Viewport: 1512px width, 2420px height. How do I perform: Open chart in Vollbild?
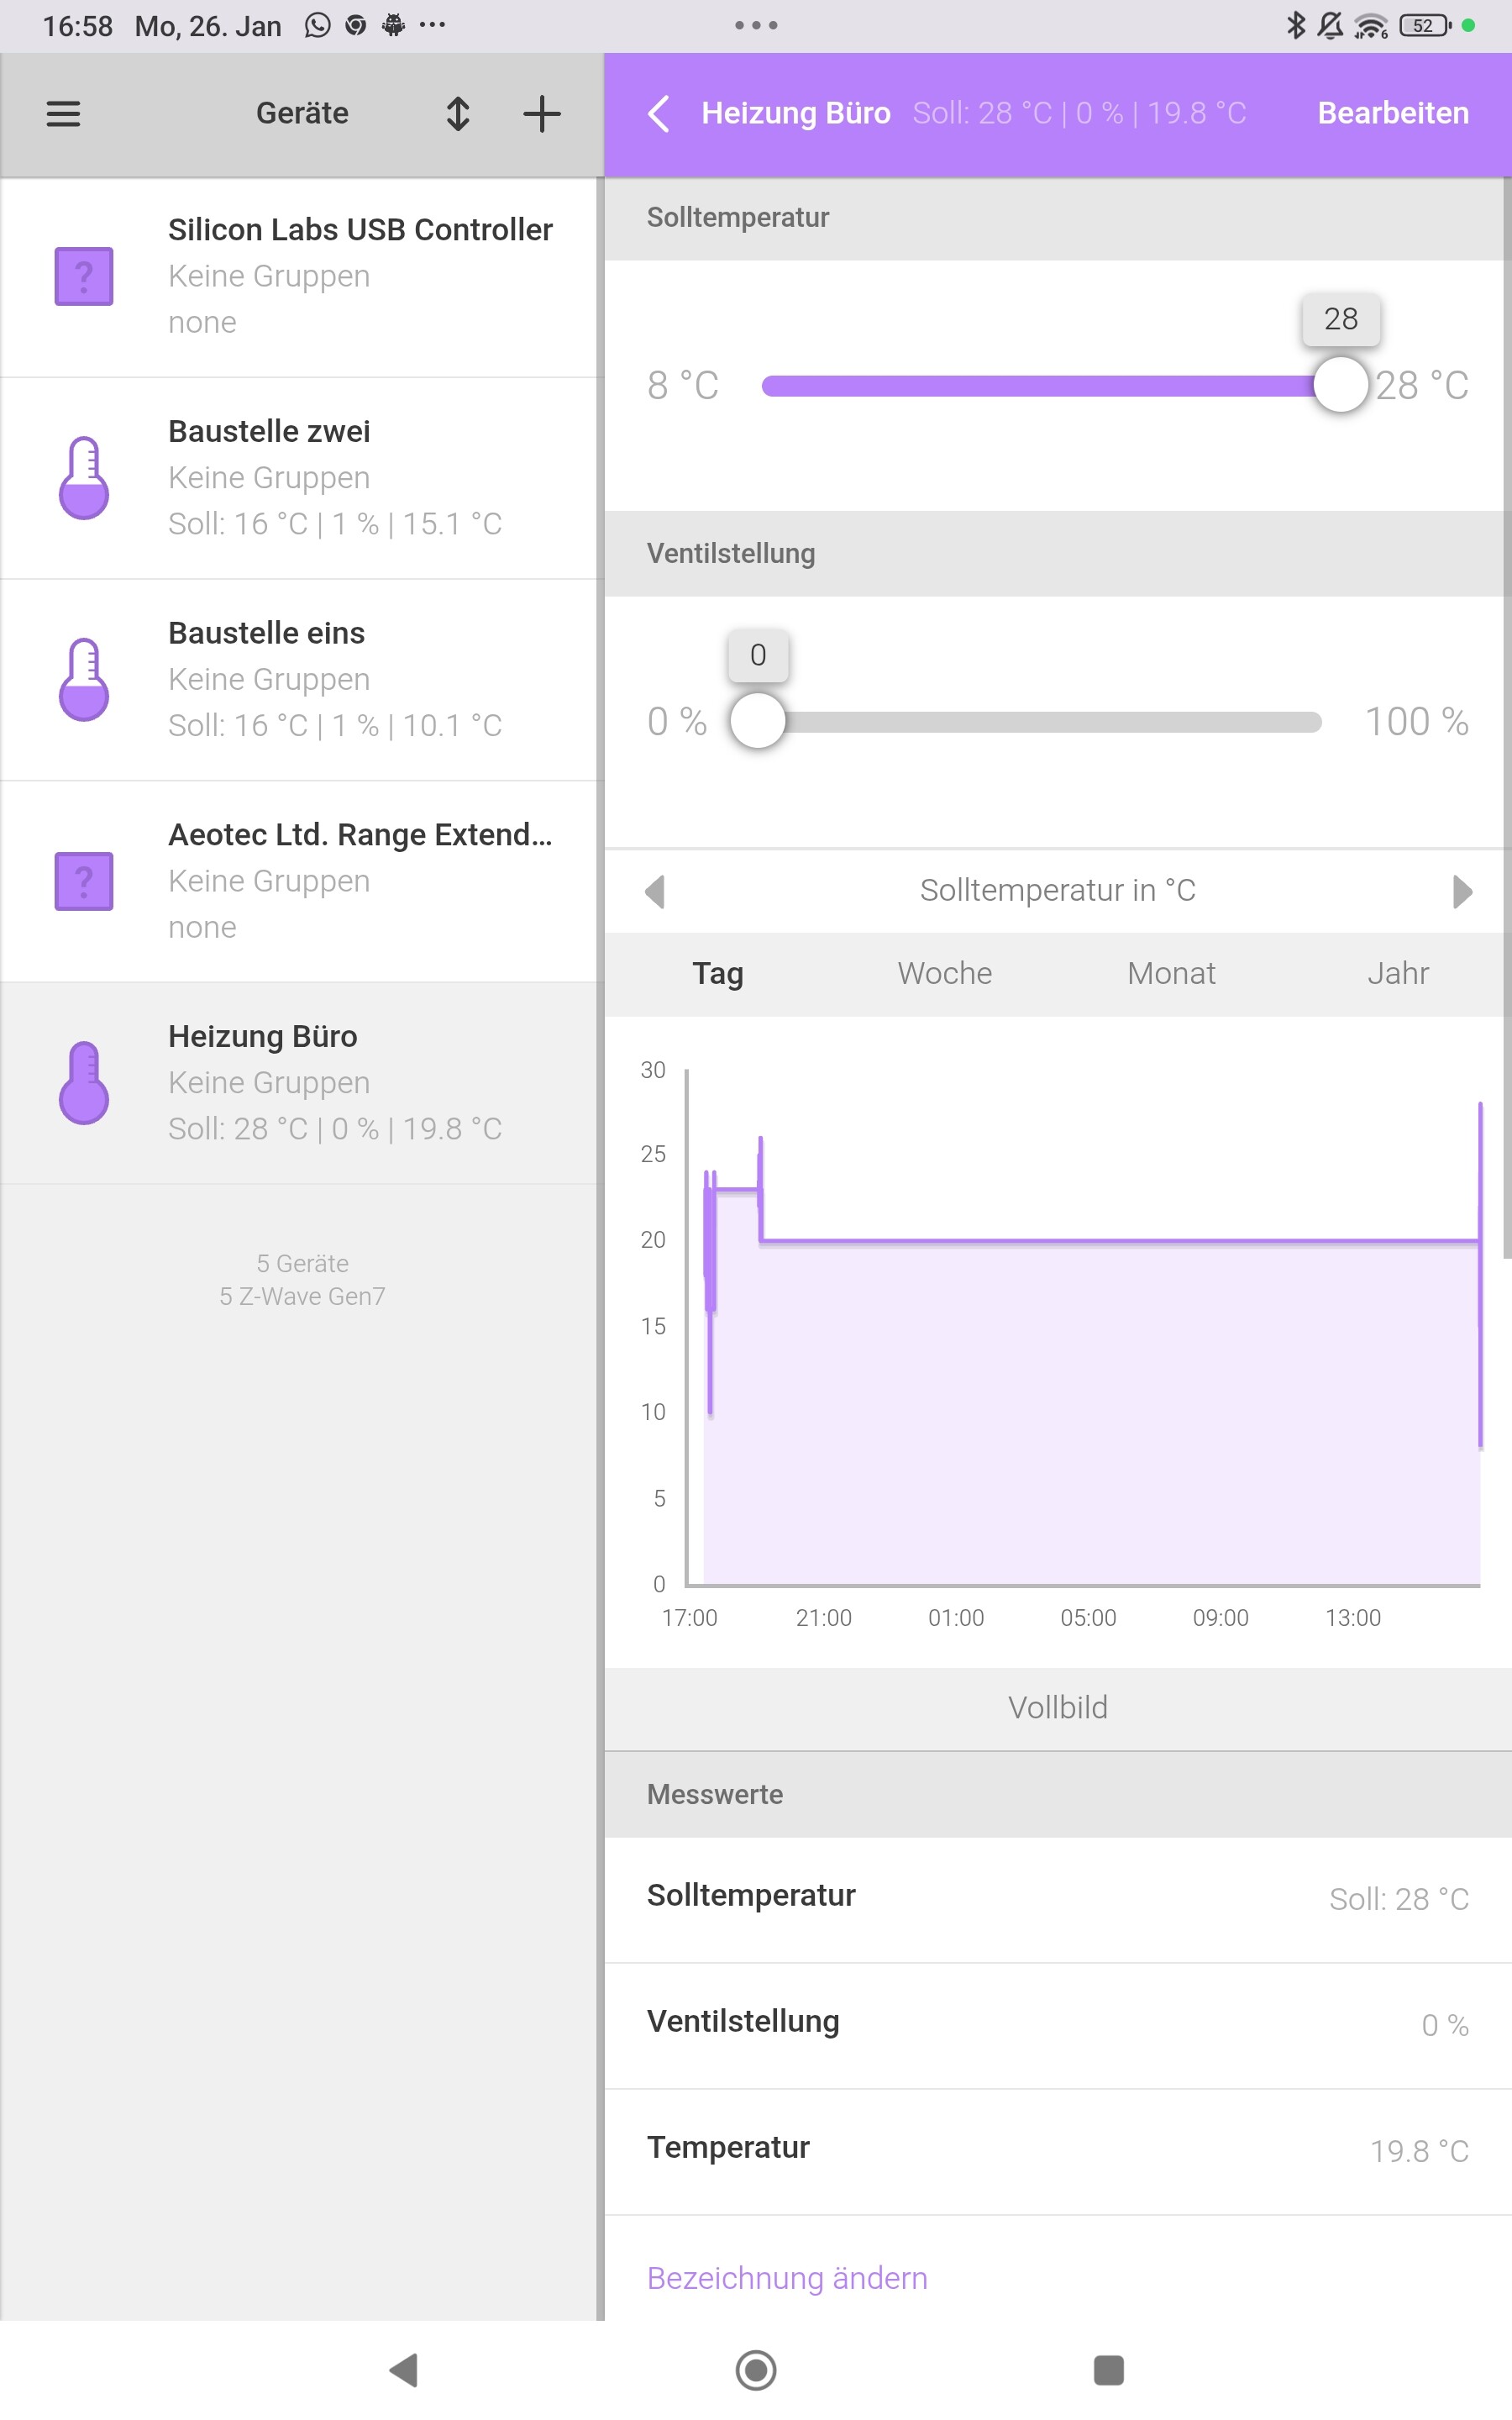[x=1057, y=1707]
